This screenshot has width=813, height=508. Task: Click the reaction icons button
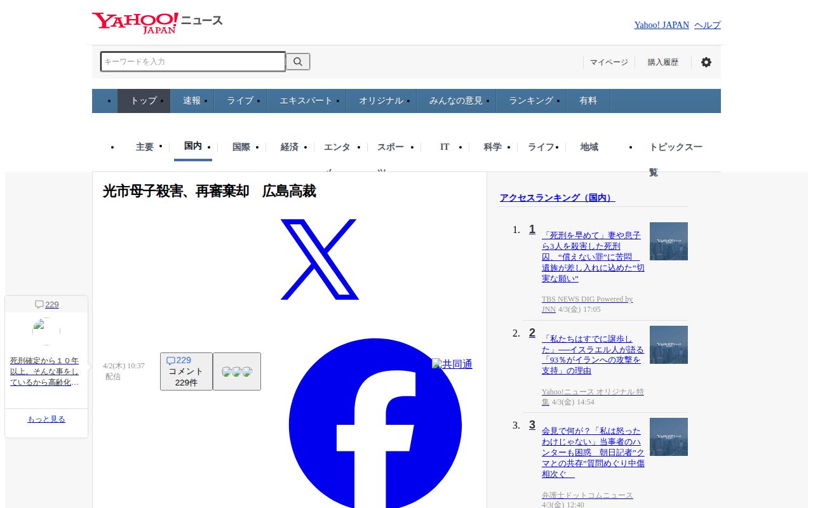tap(237, 371)
